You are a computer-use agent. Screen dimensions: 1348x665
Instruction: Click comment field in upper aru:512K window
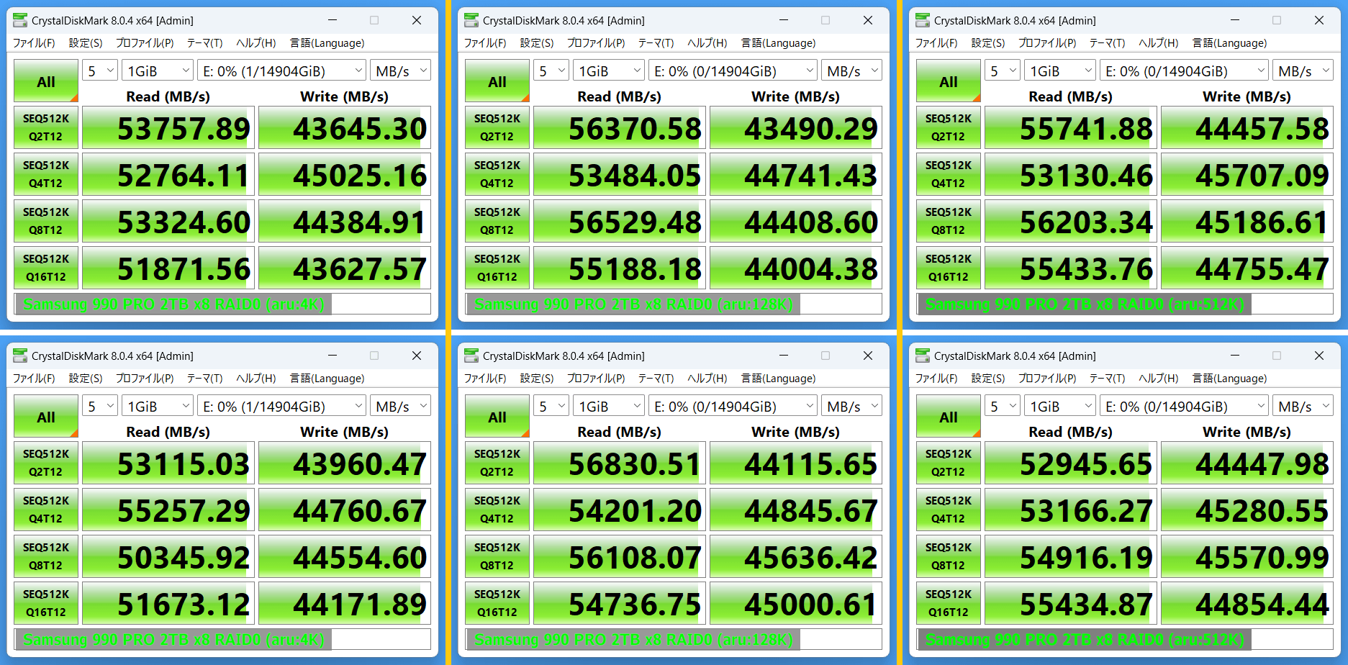click(1125, 304)
